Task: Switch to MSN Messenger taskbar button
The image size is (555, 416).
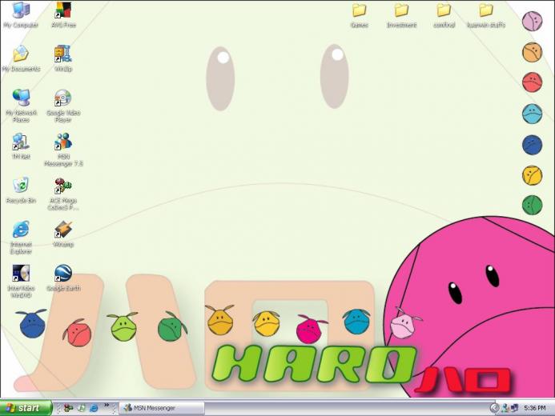Action: click(x=162, y=408)
